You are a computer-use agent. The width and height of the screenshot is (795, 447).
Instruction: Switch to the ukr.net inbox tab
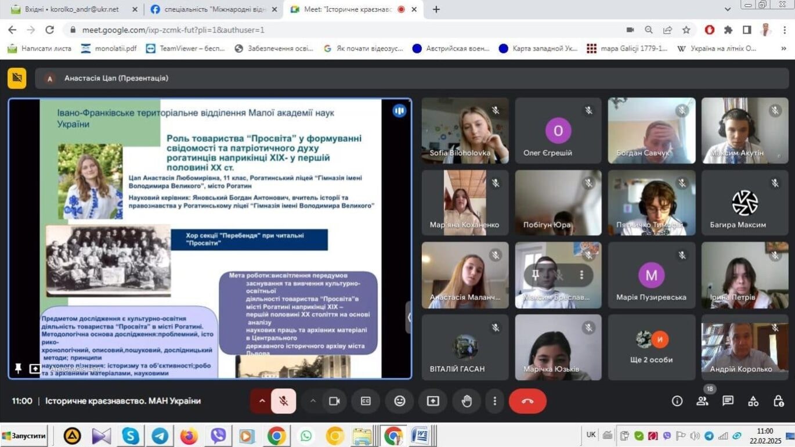click(72, 9)
